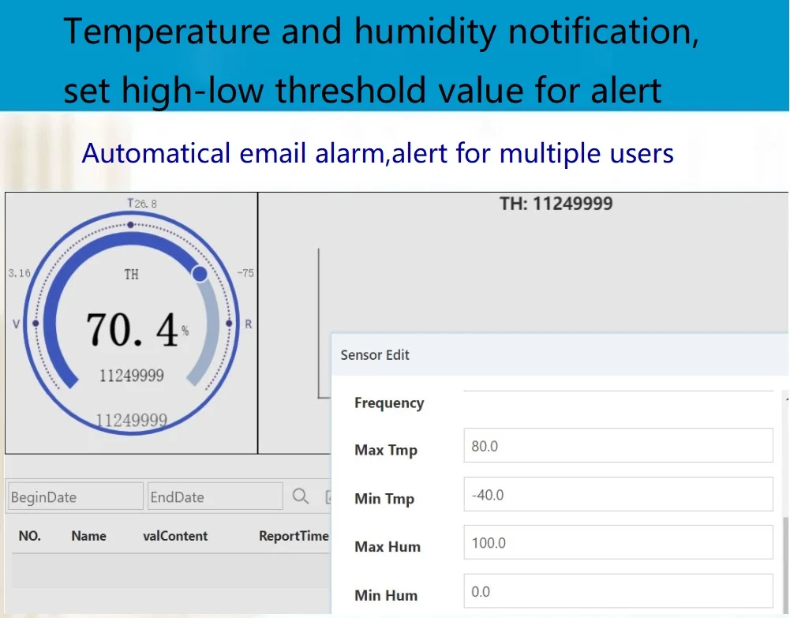Focus the EndDate field

pyautogui.click(x=215, y=497)
